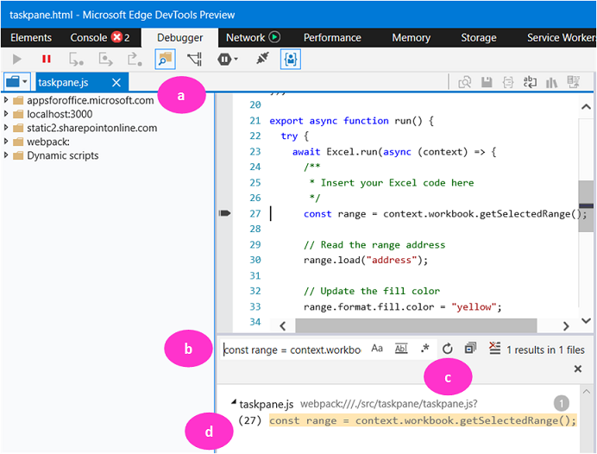Expand the static2.sharepointonline.com folder
The image size is (597, 454).
point(6,128)
